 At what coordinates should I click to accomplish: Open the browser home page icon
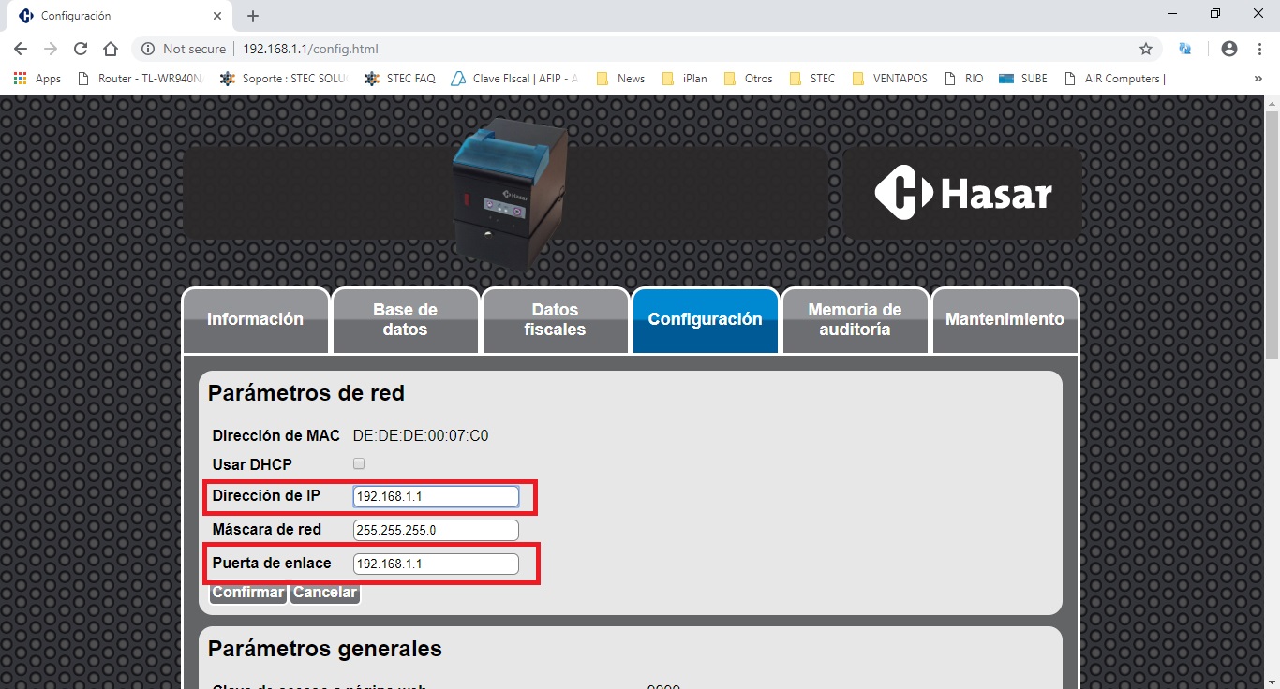point(111,49)
